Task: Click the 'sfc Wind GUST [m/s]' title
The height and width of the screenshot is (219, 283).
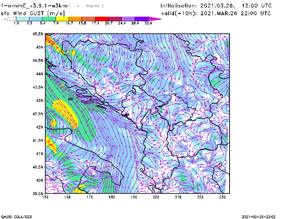Action: tap(33, 13)
